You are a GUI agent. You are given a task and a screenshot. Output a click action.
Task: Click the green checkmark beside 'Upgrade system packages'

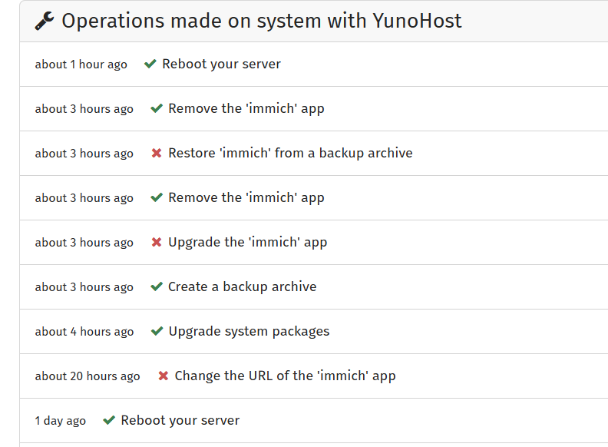point(157,332)
